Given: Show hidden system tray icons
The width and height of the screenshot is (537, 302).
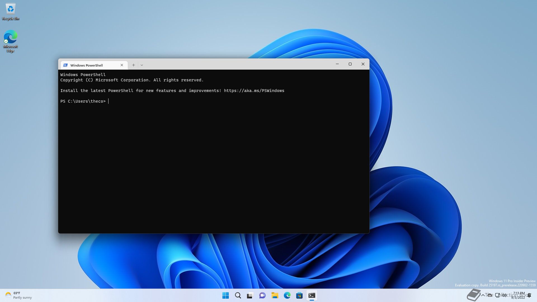Looking at the screenshot, I should click(x=483, y=295).
